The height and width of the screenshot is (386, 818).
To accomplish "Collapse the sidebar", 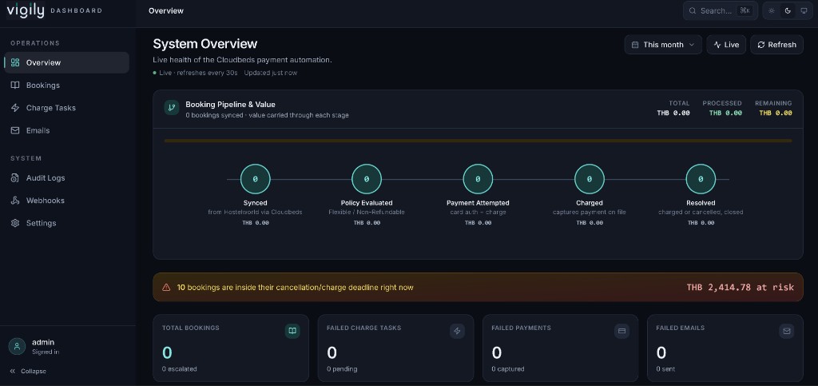I will [x=28, y=372].
